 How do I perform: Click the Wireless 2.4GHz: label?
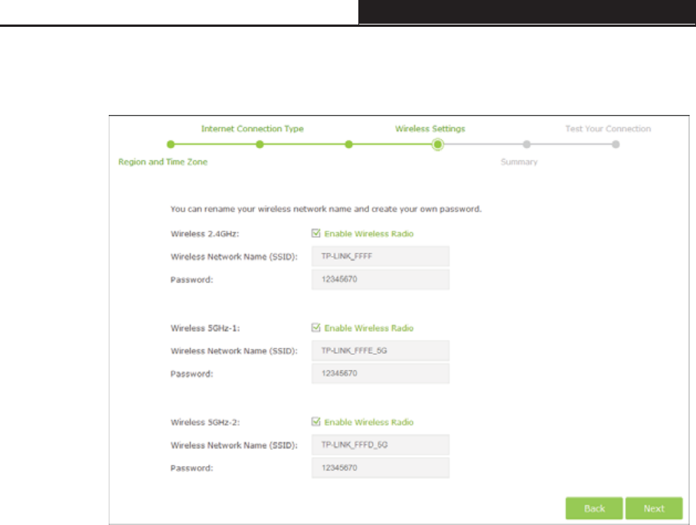pos(204,234)
